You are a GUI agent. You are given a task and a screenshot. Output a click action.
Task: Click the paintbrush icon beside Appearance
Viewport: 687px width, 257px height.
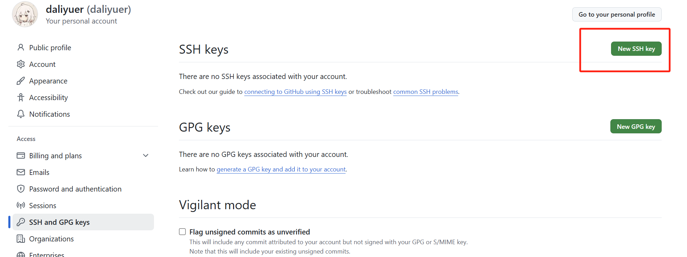[x=21, y=81]
